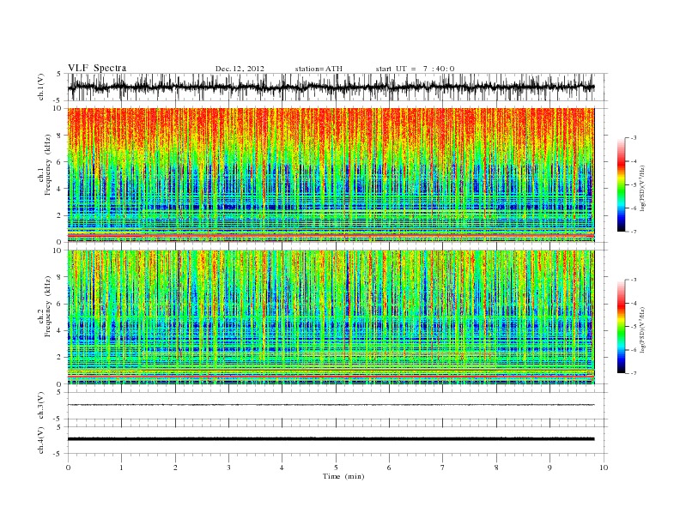The width and height of the screenshot is (680, 525).
Task: Click the 'Time (min)' axis label
Action: pos(343,476)
